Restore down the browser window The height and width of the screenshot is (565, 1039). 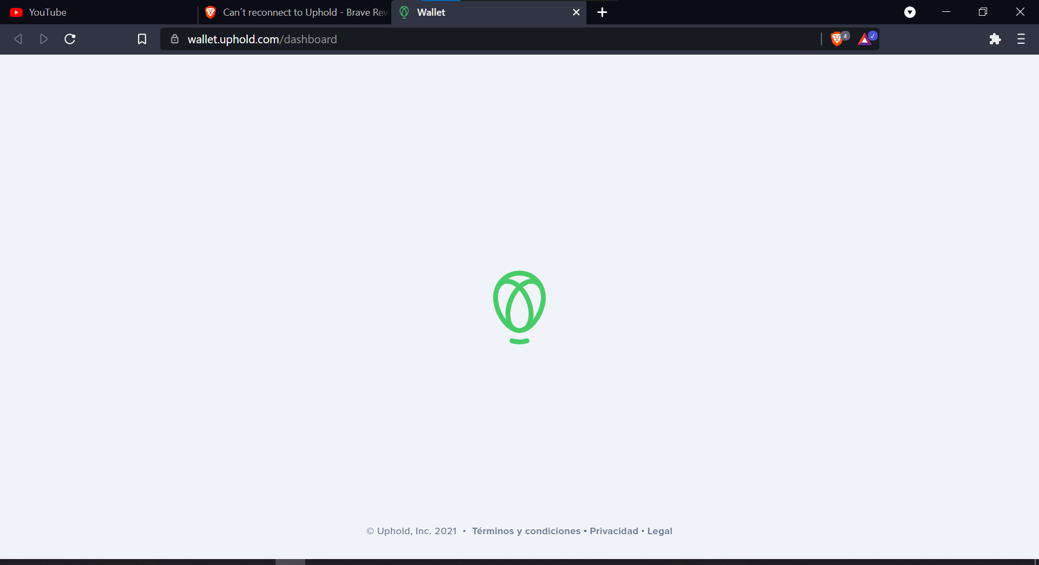(x=983, y=12)
